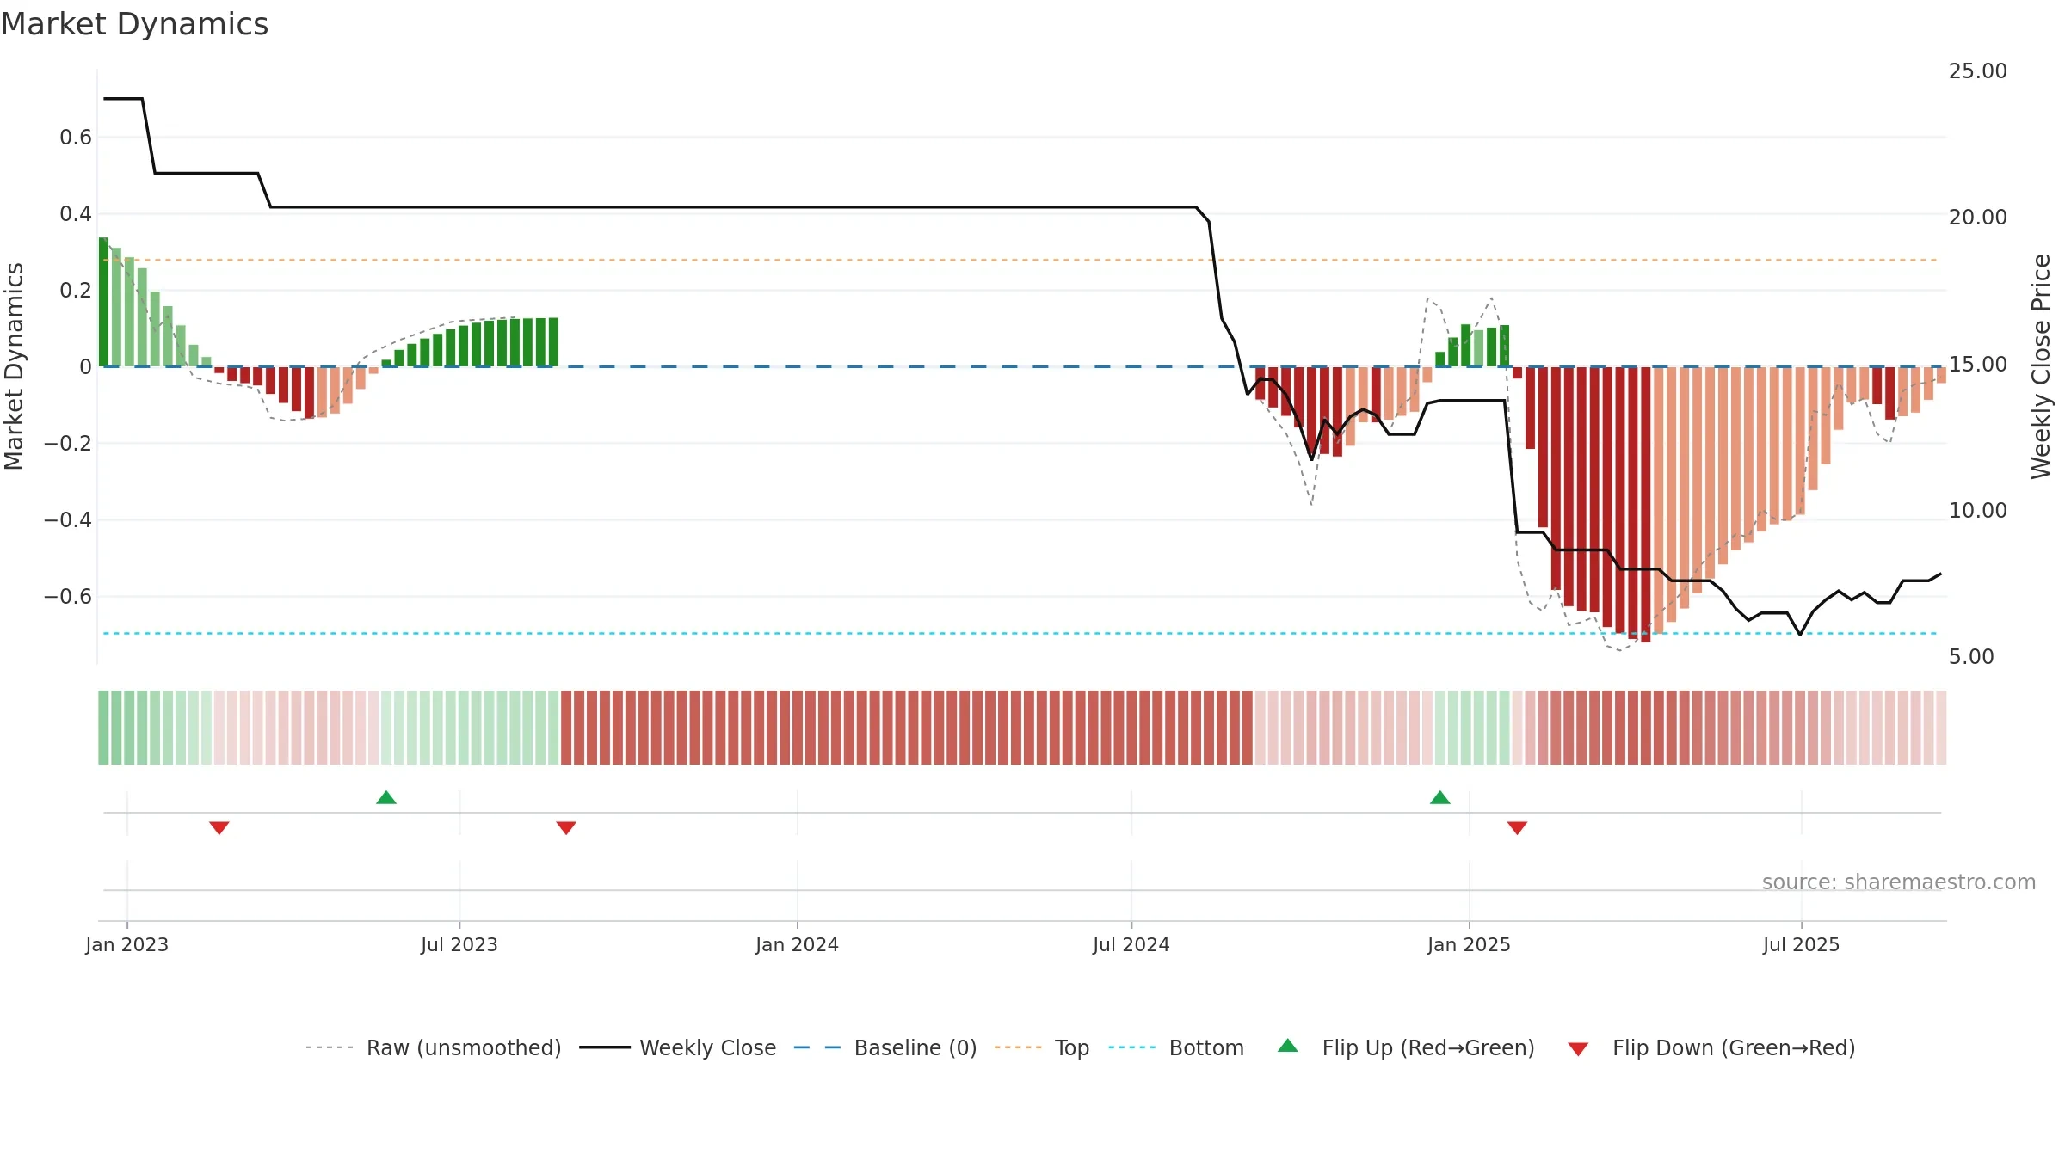Click the red Flip Down triangle in the legend
The image size is (2065, 1161).
pos(1578,1049)
